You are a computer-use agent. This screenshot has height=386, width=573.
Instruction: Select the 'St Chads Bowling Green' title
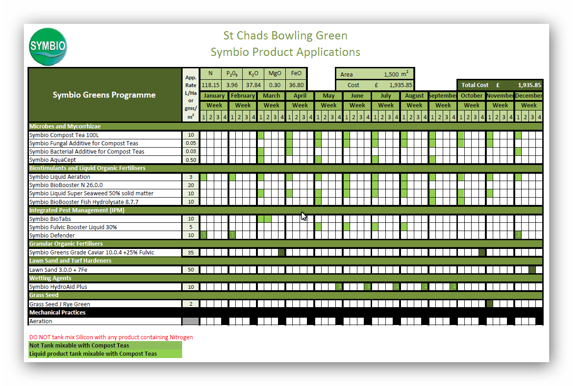[285, 35]
